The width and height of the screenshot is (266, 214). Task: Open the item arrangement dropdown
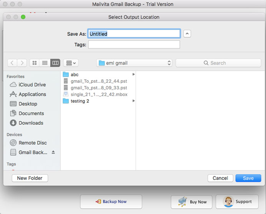coord(71,63)
